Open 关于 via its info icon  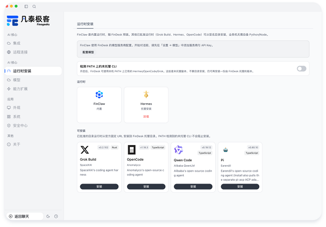[9, 144]
